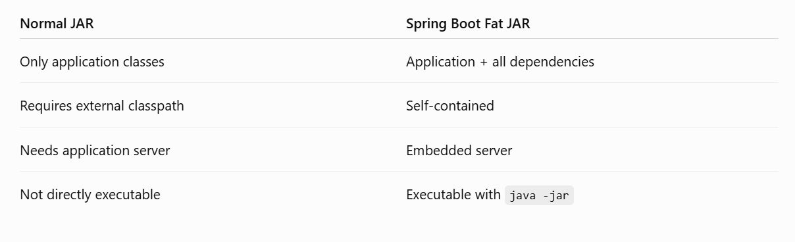Click the java -jar code snippet
Screen dimensions: 795x242
click(539, 195)
